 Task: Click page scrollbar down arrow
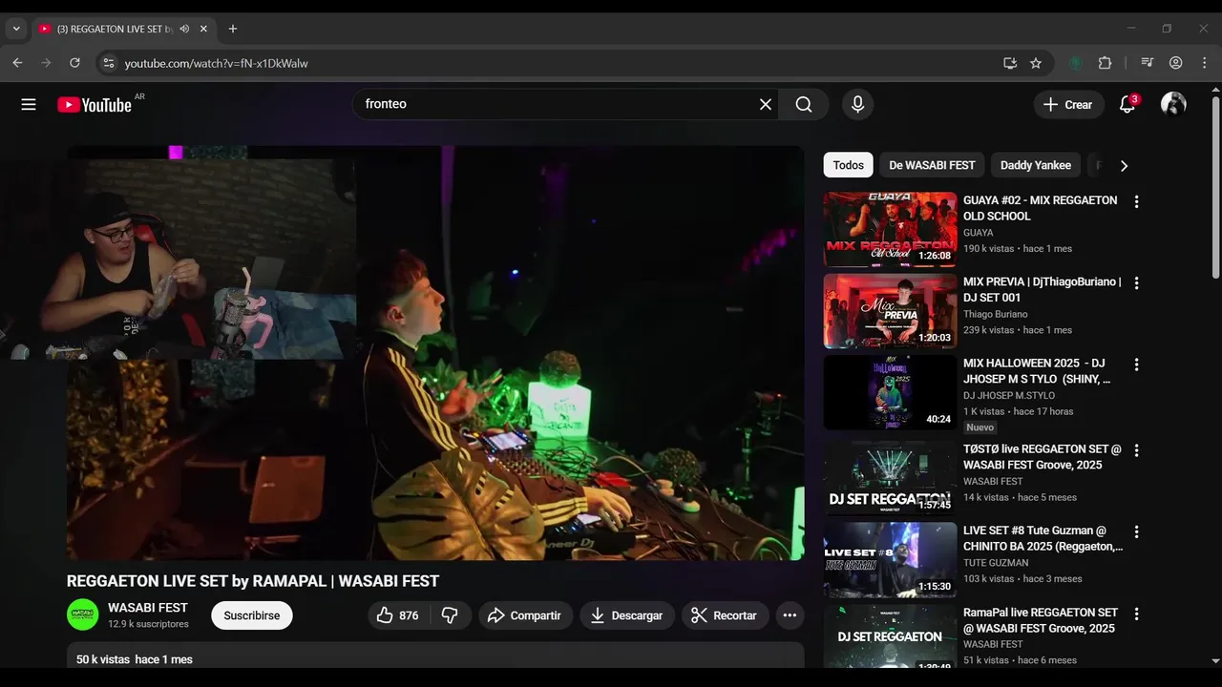pos(1215,660)
